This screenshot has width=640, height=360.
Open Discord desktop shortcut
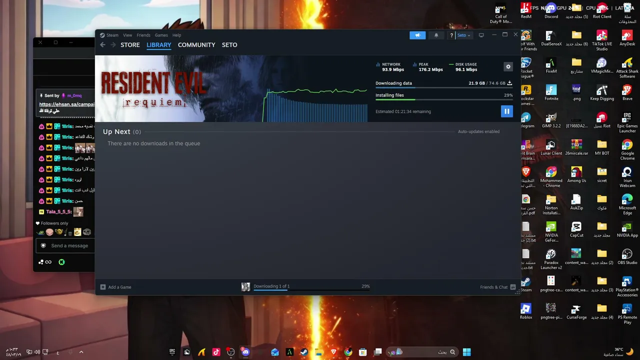[x=551, y=11]
